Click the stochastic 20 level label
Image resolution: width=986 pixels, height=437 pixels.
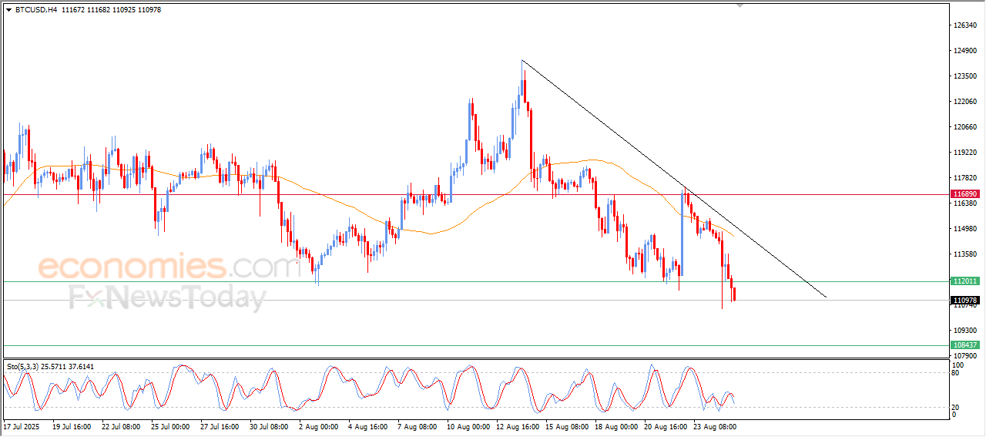[955, 406]
